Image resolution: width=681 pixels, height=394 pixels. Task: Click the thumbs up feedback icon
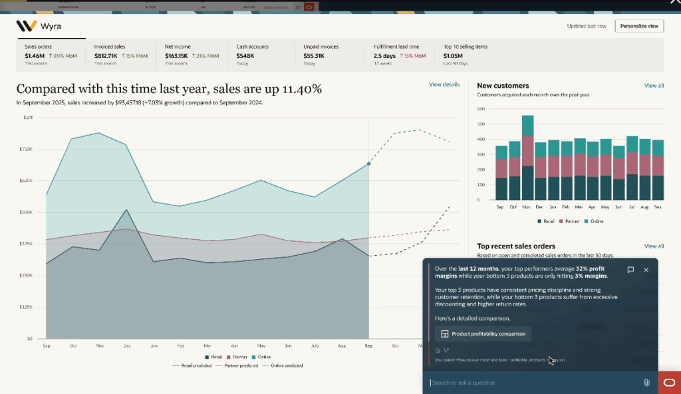[x=437, y=349]
